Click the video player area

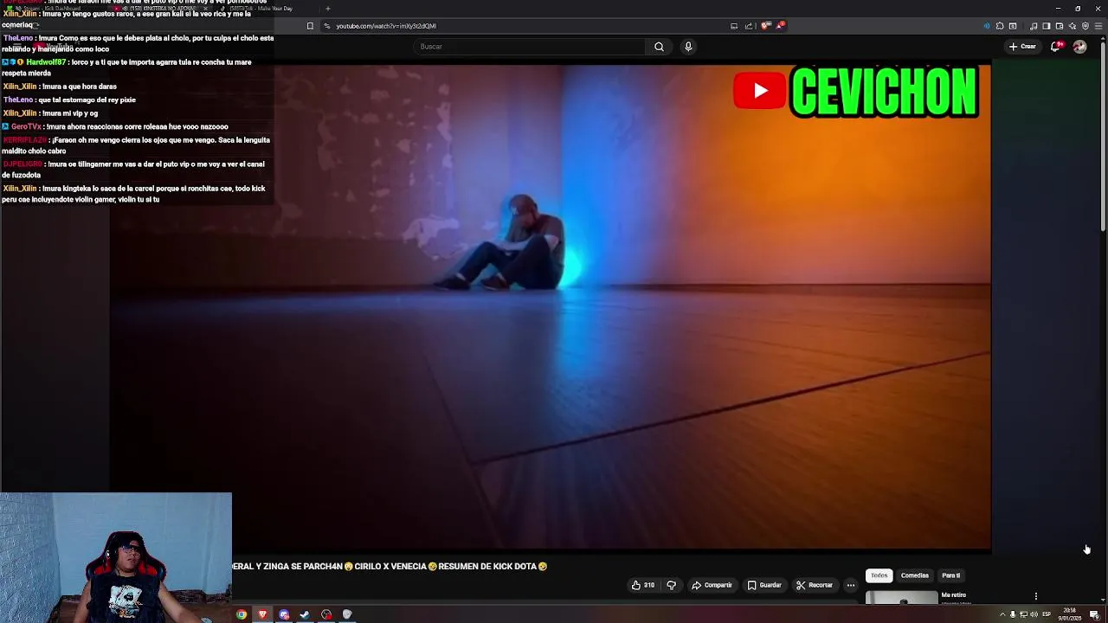551,307
